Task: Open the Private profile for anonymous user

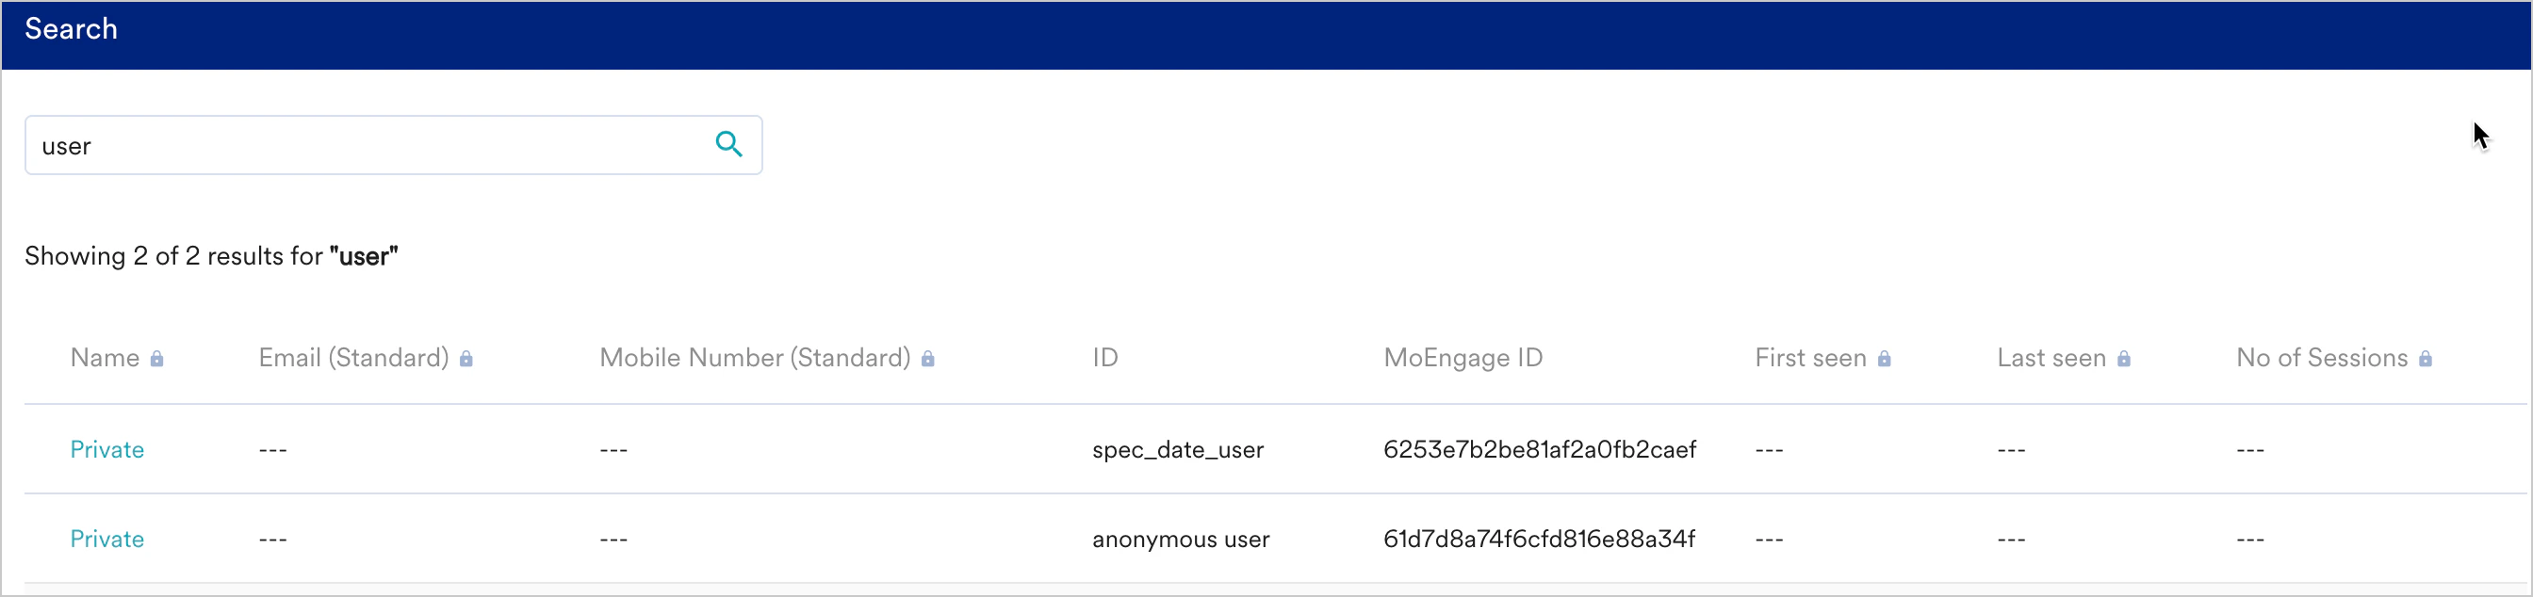Action: tap(106, 538)
